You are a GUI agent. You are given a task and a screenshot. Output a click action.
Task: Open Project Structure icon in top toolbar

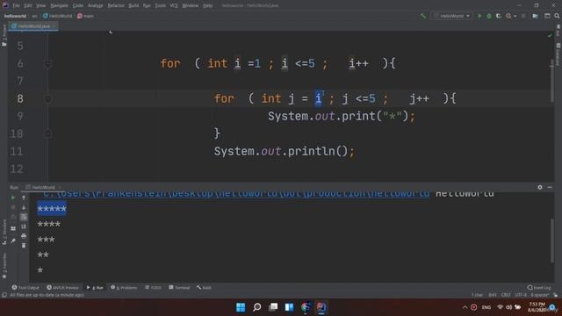pos(535,16)
